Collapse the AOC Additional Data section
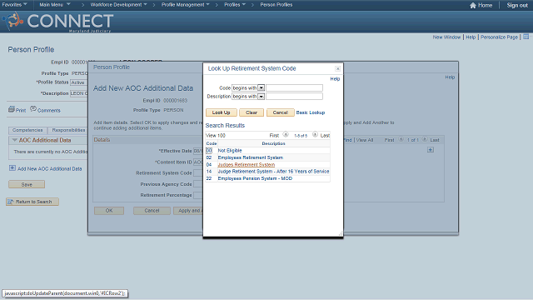The width and height of the screenshot is (533, 300). (x=15, y=140)
